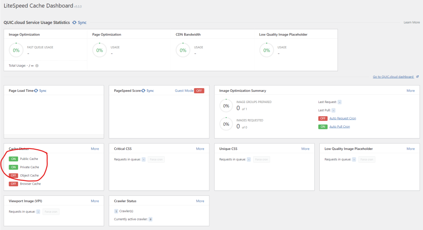Click the Last Pull label
423x230 pixels.
324,110
